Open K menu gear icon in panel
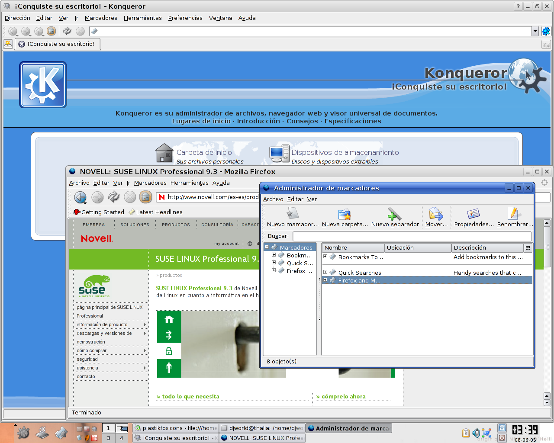Viewport: 554px width, 443px height. pyautogui.click(x=23, y=432)
